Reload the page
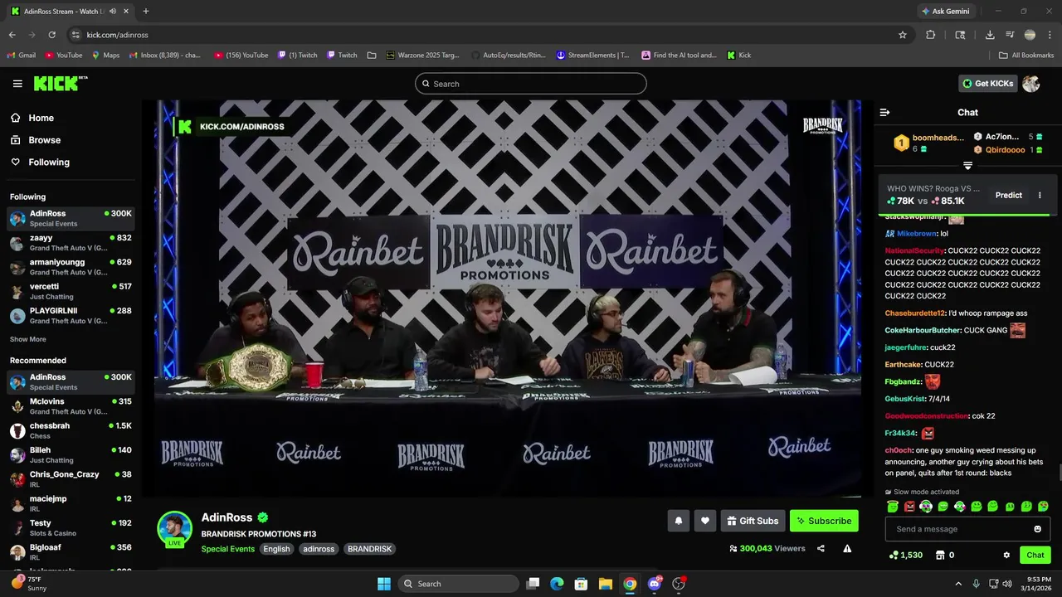1062x597 pixels. [51, 35]
